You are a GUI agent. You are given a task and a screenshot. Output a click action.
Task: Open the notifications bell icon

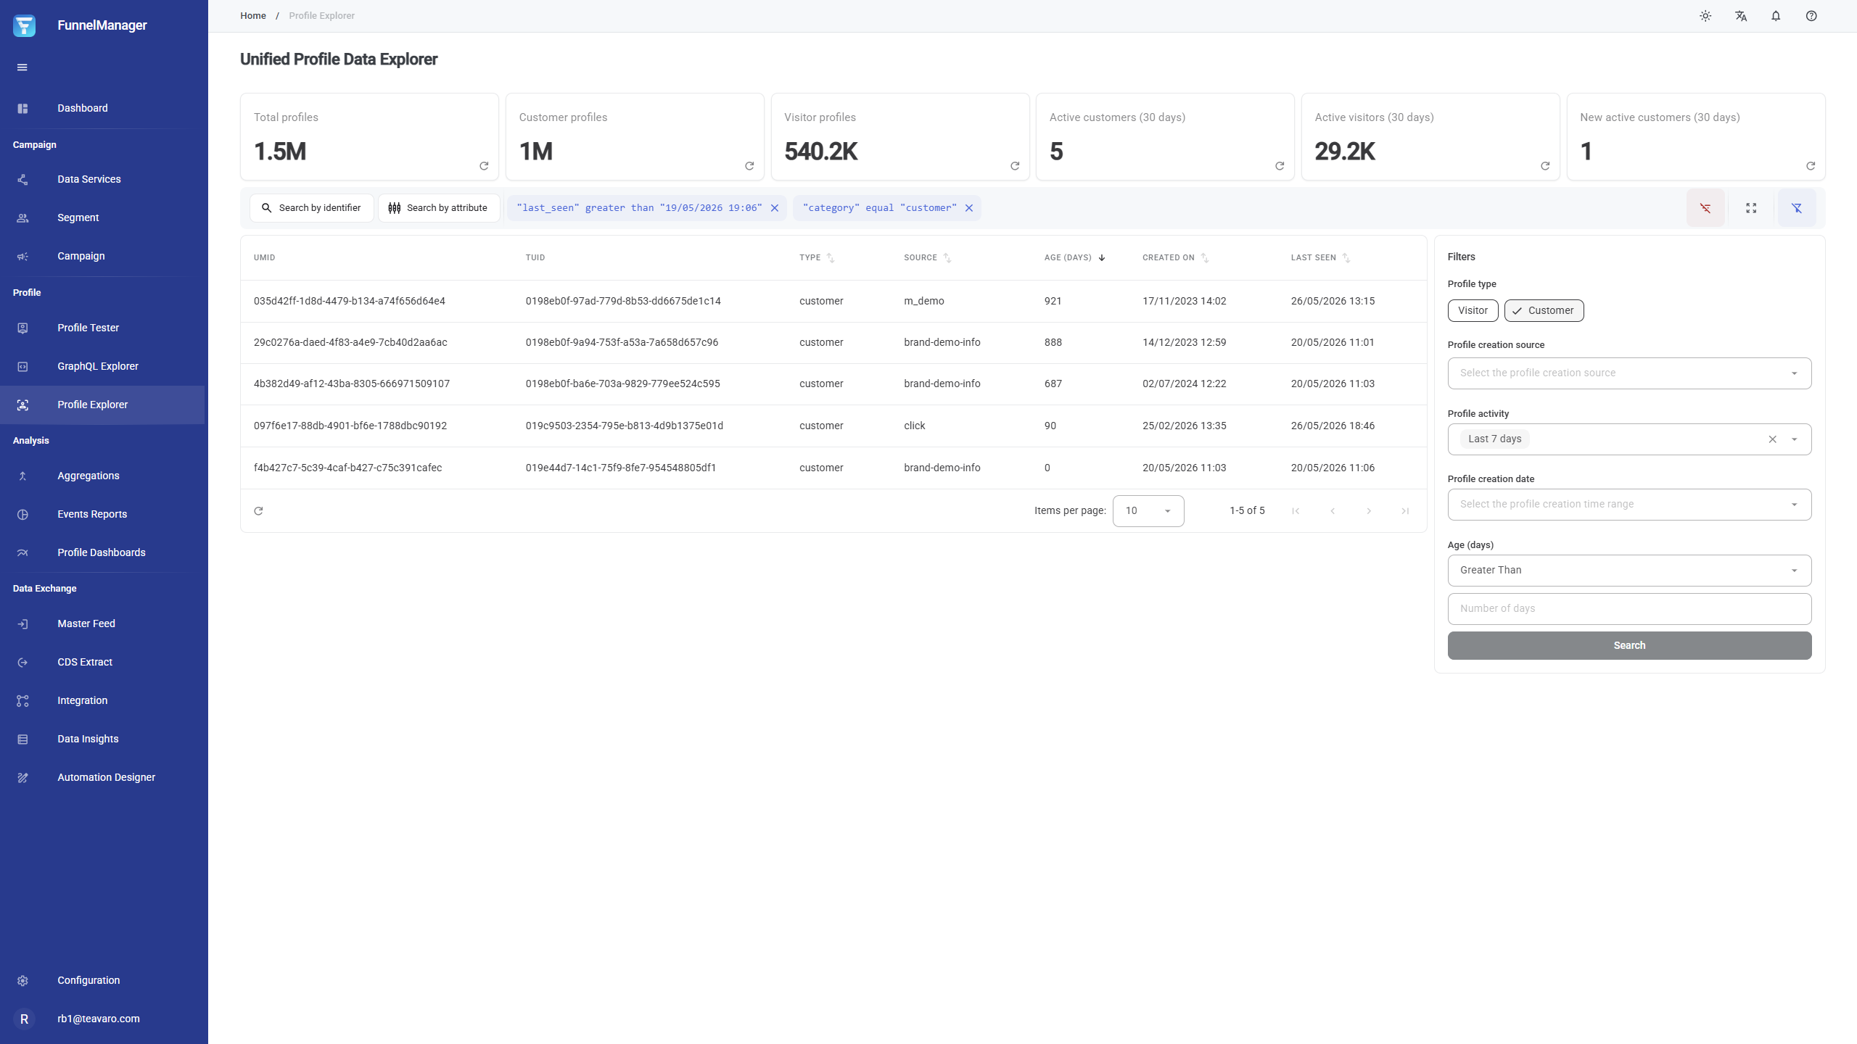pos(1776,16)
